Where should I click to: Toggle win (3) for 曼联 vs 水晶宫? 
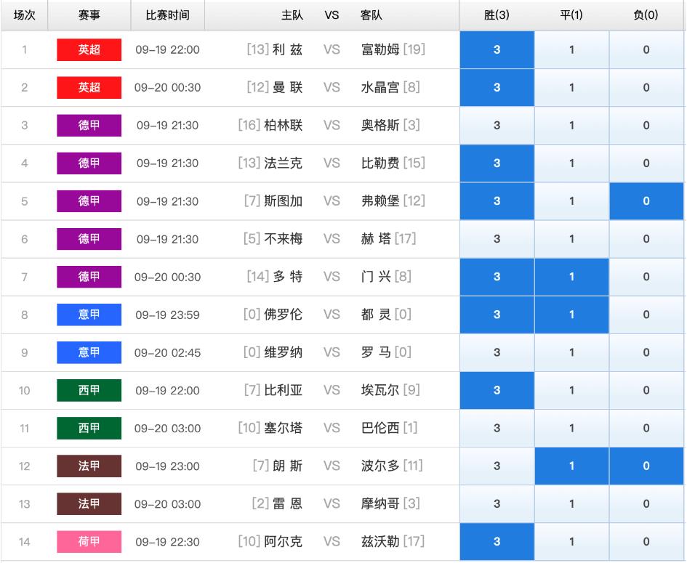(497, 88)
